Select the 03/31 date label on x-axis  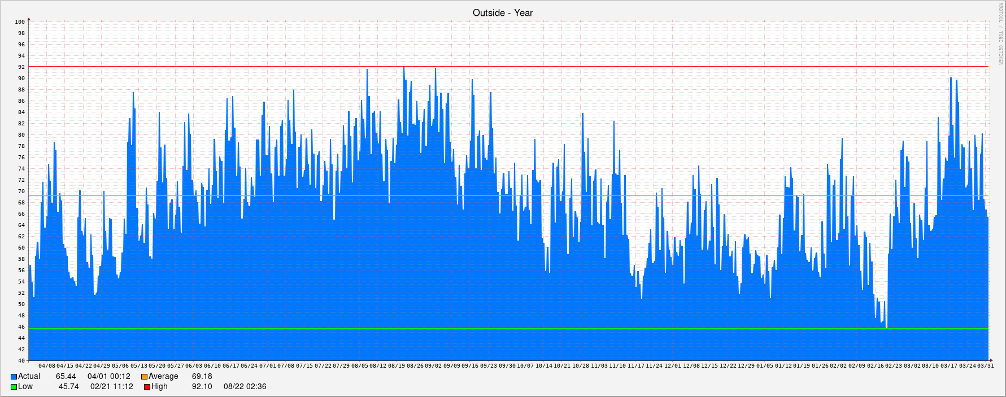pos(985,366)
